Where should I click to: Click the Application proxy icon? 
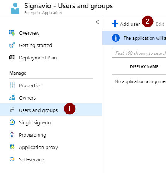click(12, 147)
